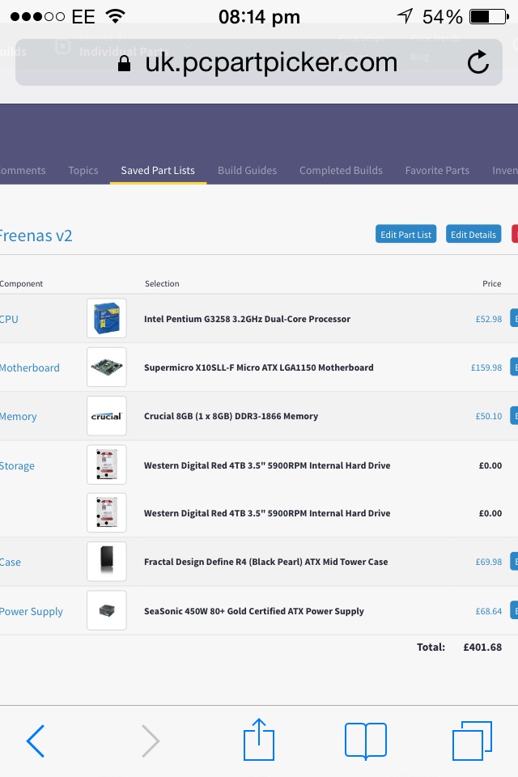Tap the Safari forward arrow
Viewport: 518px width, 777px height.
151,741
